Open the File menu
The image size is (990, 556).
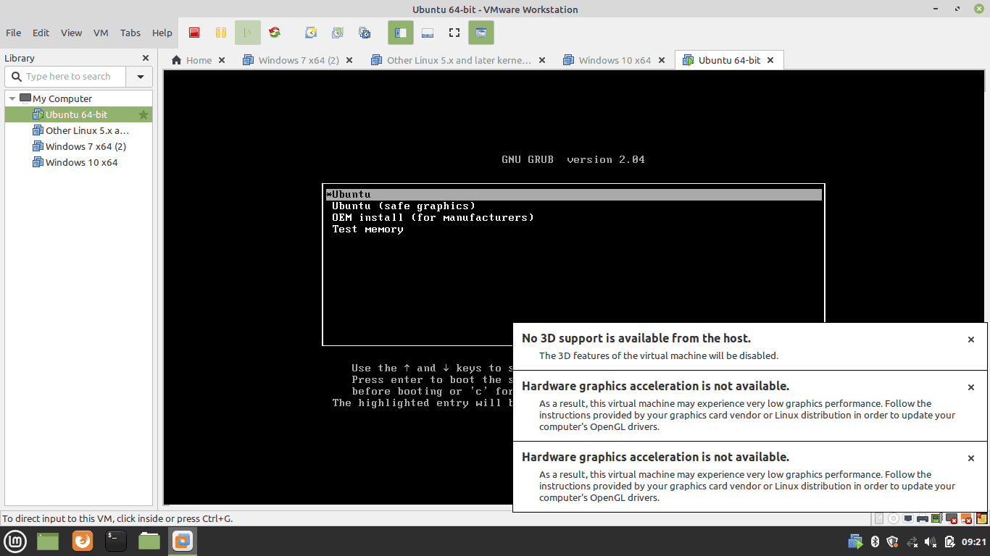tap(14, 33)
